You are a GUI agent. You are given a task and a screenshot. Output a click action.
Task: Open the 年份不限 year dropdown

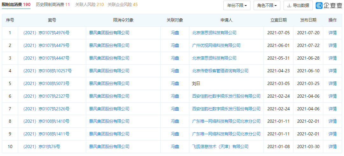[x=237, y=5]
